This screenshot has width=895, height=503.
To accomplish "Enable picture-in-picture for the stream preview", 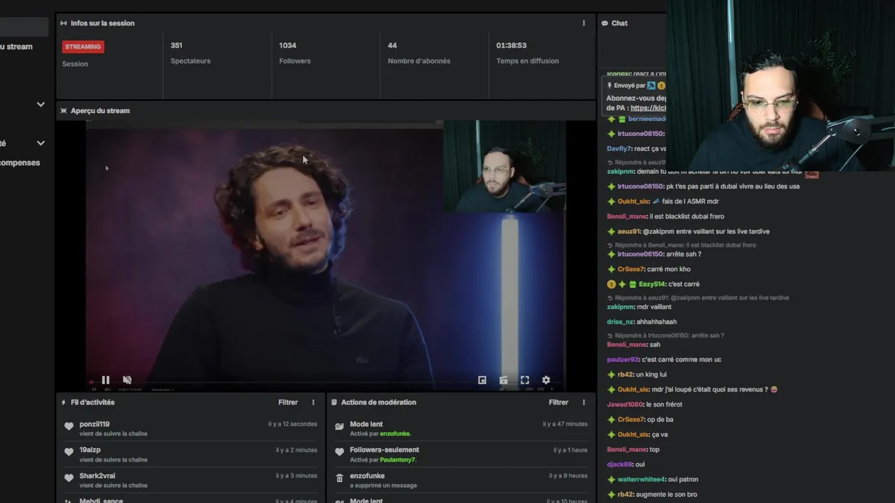I will pyautogui.click(x=482, y=380).
